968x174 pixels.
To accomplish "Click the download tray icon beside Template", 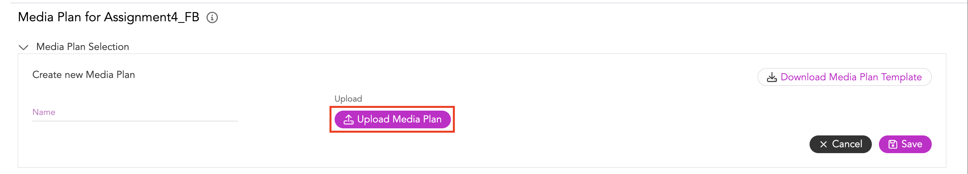I will click(x=772, y=77).
